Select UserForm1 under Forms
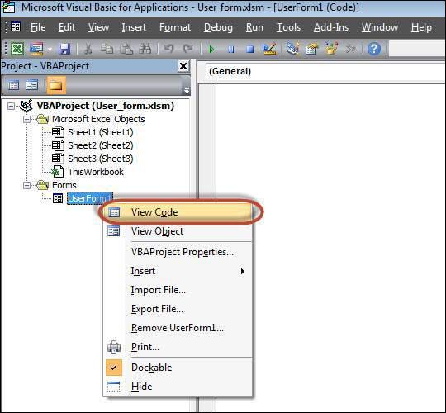The width and height of the screenshot is (446, 413). point(90,198)
